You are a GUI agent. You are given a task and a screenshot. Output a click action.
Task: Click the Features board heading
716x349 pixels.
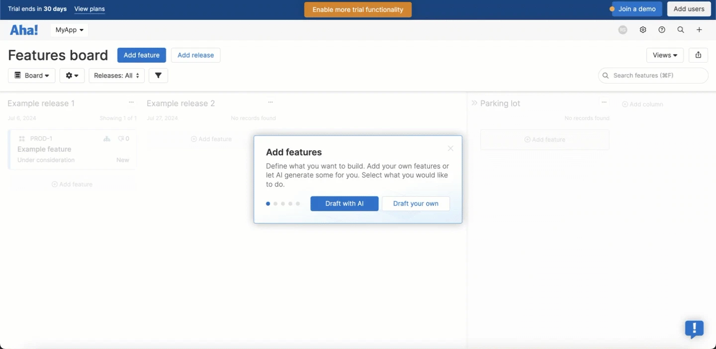click(x=58, y=55)
